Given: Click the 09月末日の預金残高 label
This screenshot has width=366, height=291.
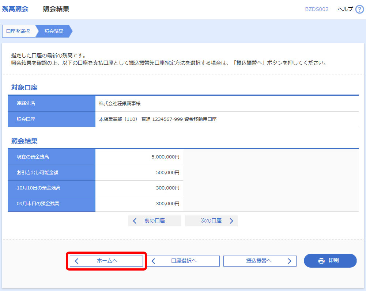Looking at the screenshot, I should pyautogui.click(x=38, y=204).
